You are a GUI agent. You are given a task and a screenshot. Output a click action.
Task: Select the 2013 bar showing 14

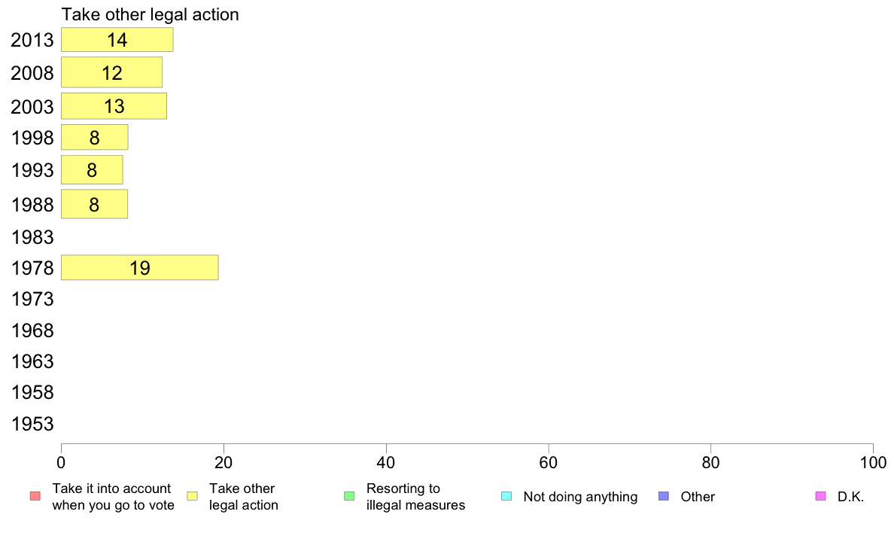117,40
